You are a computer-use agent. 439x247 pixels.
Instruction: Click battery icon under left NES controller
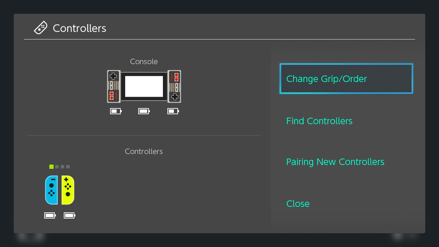(x=116, y=111)
